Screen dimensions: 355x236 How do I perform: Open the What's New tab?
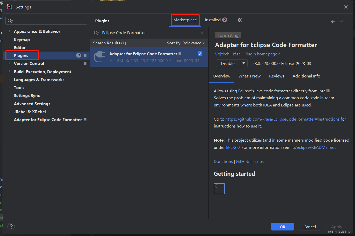tap(250, 76)
